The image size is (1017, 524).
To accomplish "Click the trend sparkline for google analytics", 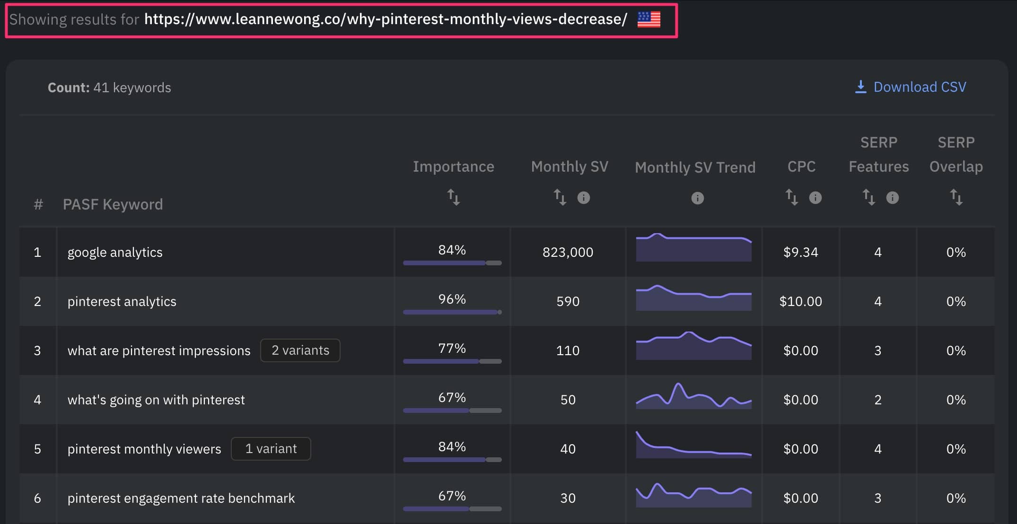I will coord(694,247).
